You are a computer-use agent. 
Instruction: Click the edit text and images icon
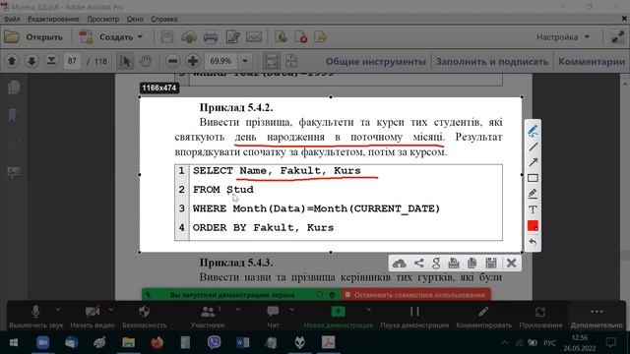232,37
